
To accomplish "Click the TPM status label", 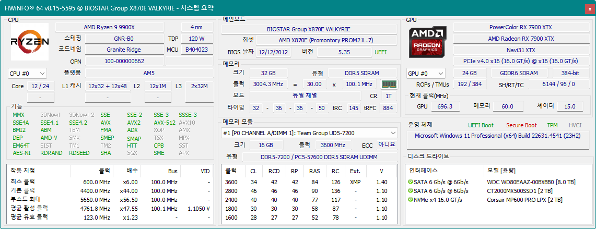I will [553, 125].
